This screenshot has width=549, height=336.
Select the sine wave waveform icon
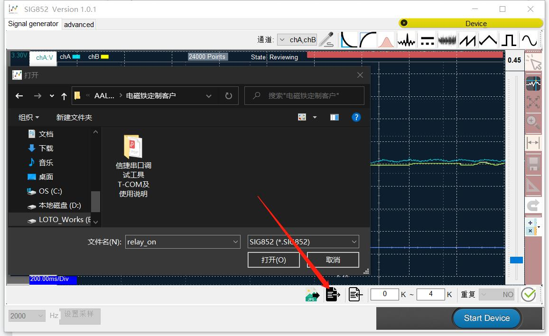point(529,40)
